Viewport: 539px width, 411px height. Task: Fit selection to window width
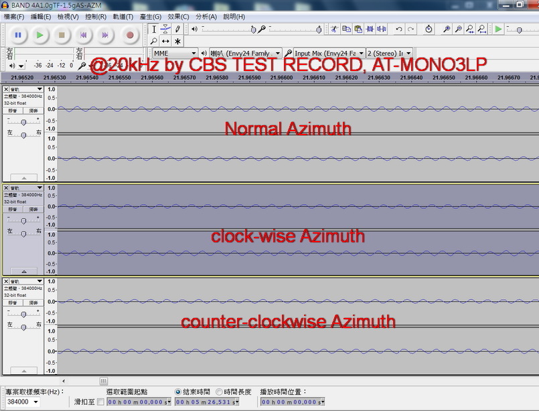coord(470,29)
